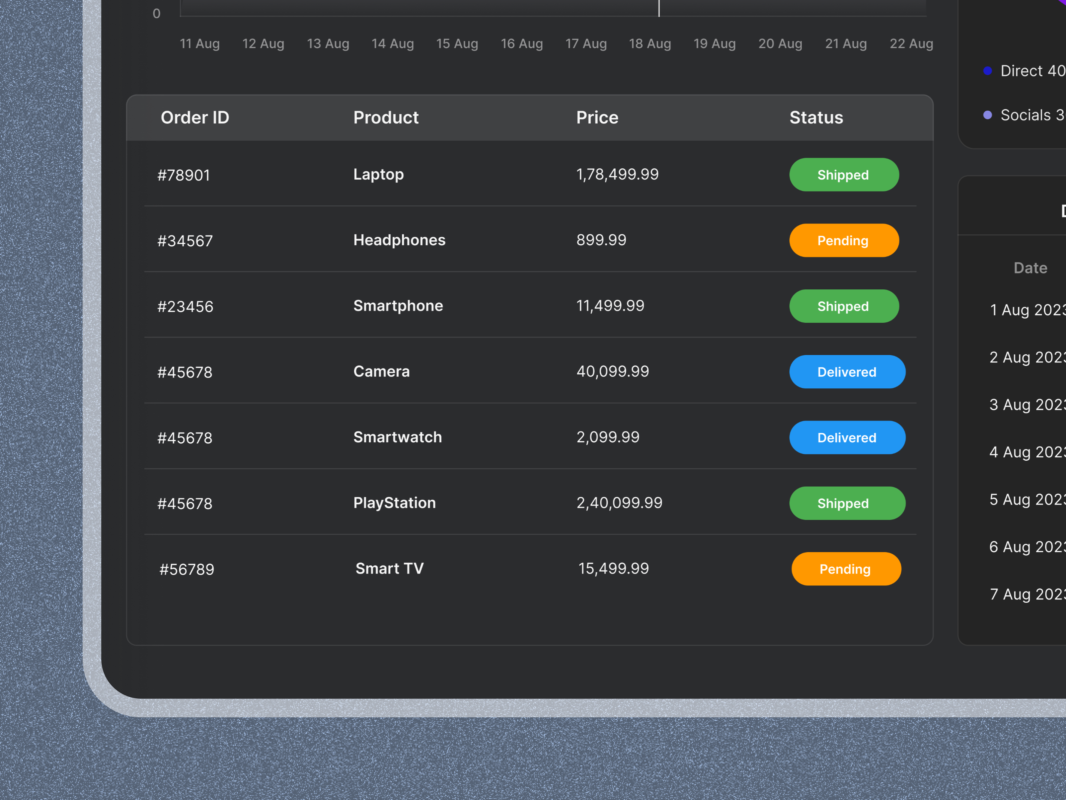Screen dimensions: 1066x800
Task: Click the Pending status on Smart TV row
Action: pyautogui.click(x=846, y=569)
